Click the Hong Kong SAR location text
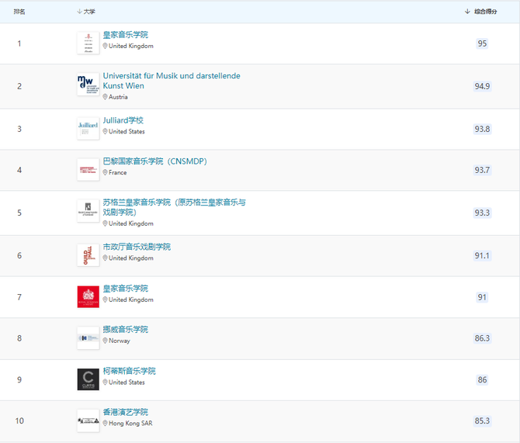This screenshot has height=443, width=520. click(130, 424)
